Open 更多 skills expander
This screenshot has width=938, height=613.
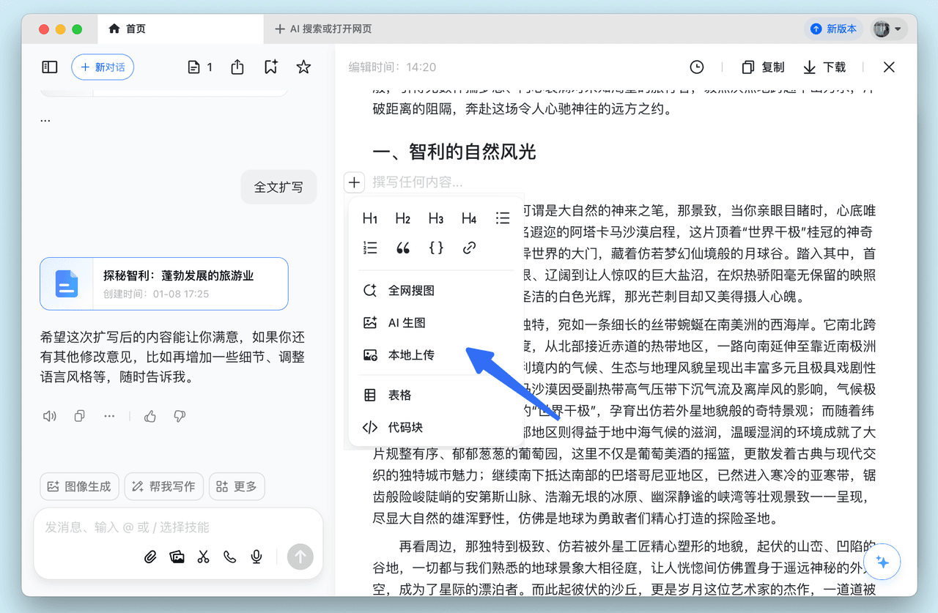point(237,486)
